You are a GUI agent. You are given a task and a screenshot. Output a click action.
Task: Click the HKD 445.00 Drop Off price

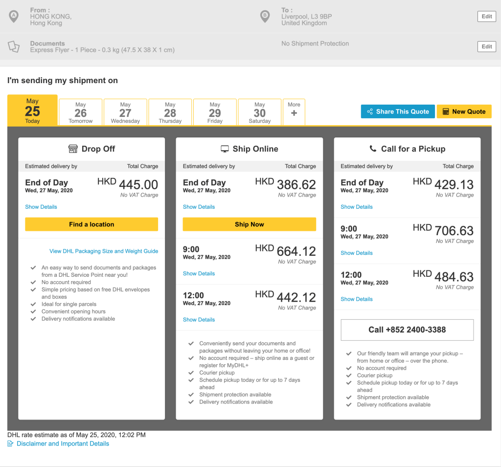coord(128,184)
